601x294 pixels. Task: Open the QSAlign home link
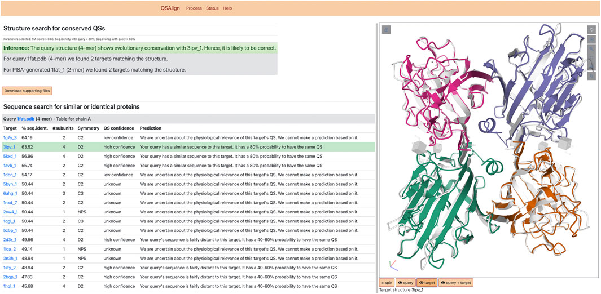(170, 8)
